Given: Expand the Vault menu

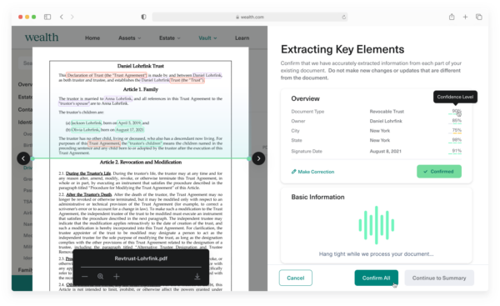Looking at the screenshot, I should click(207, 38).
